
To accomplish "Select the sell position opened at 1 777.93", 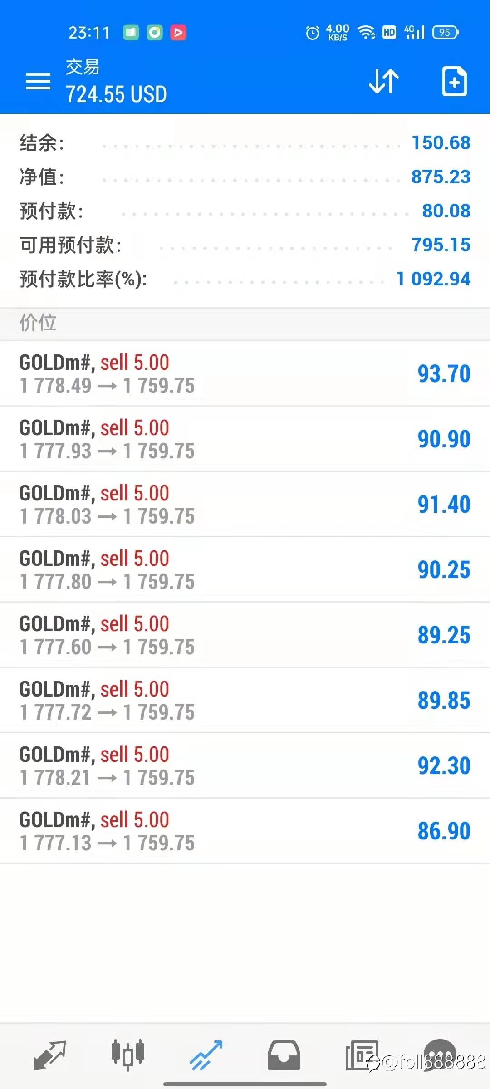I will [245, 439].
